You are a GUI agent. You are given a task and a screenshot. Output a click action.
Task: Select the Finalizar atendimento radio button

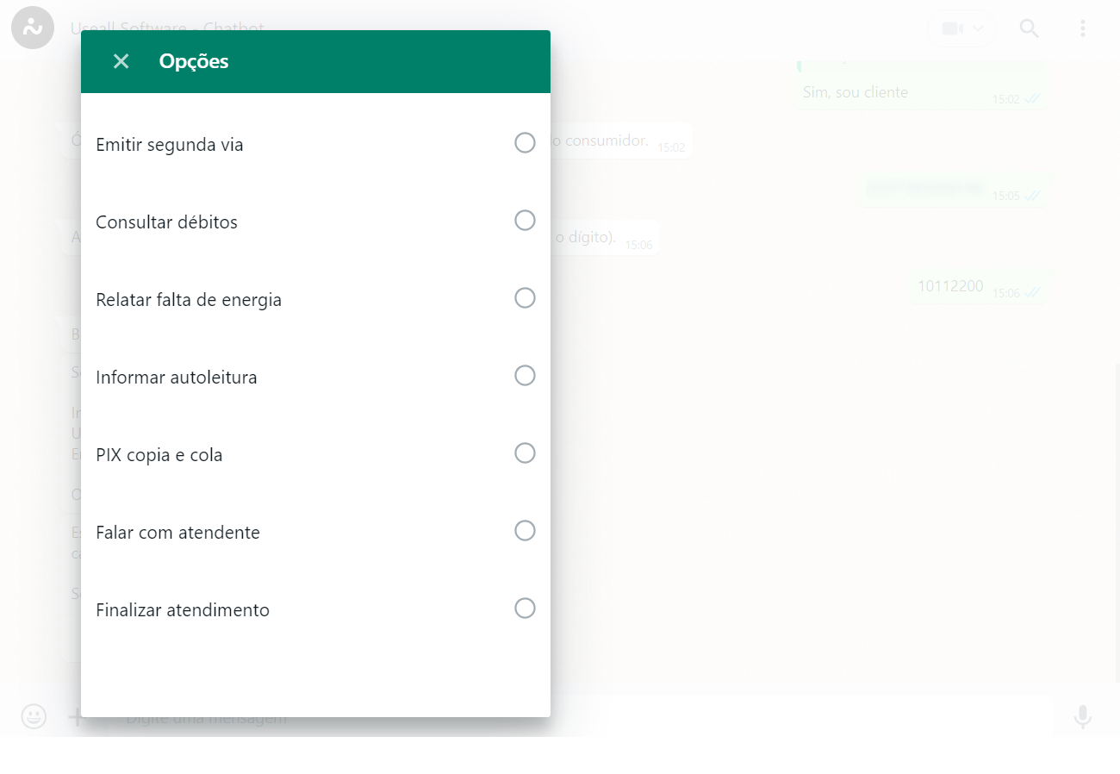525,608
